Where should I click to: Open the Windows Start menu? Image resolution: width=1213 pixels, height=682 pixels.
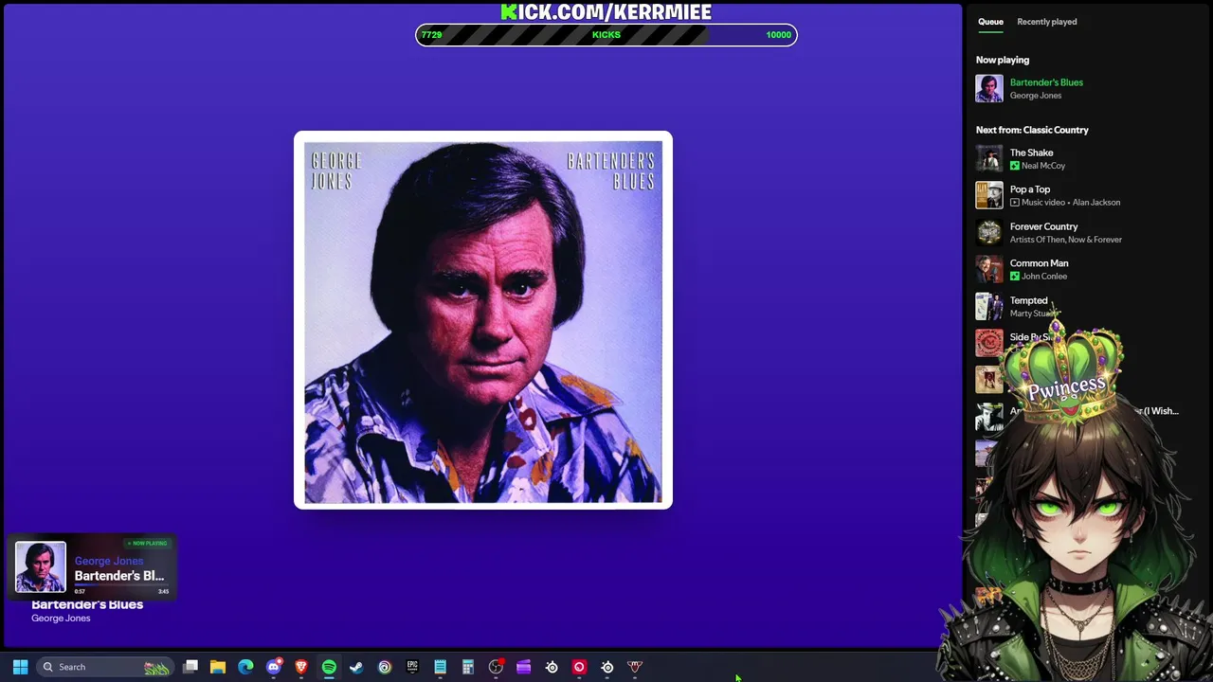coord(20,667)
